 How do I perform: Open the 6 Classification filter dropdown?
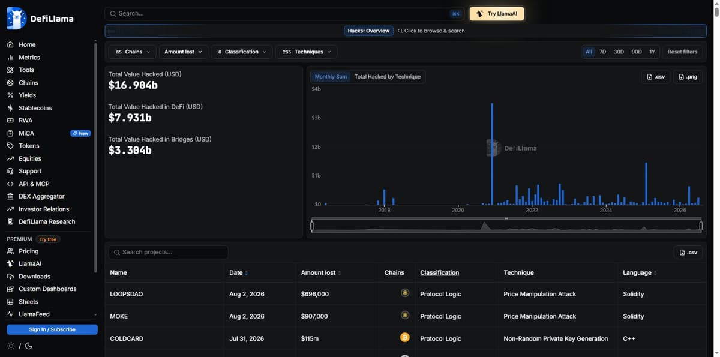tap(242, 52)
